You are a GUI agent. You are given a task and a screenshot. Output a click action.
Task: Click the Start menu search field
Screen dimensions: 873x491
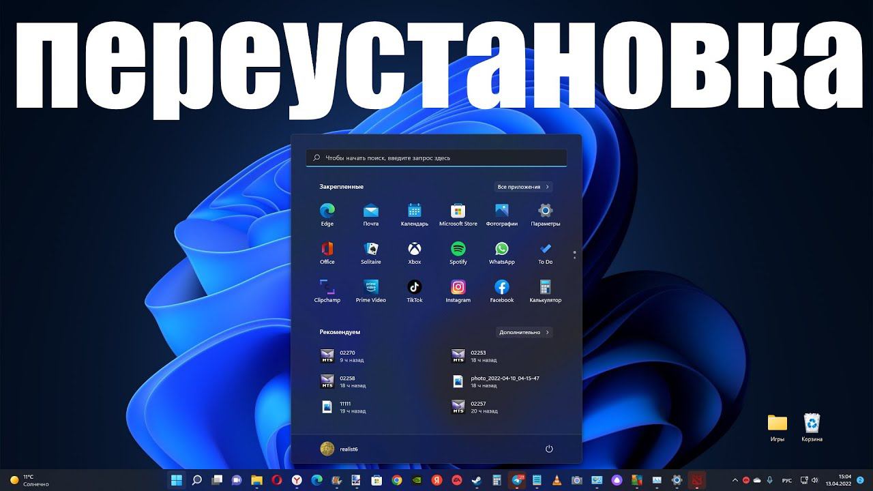tap(436, 158)
